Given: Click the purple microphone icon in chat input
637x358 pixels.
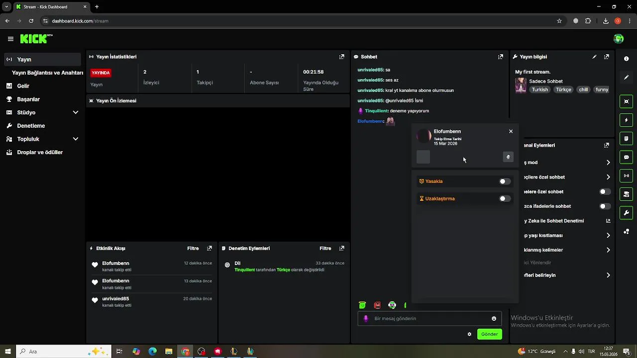Looking at the screenshot, I should pyautogui.click(x=366, y=319).
